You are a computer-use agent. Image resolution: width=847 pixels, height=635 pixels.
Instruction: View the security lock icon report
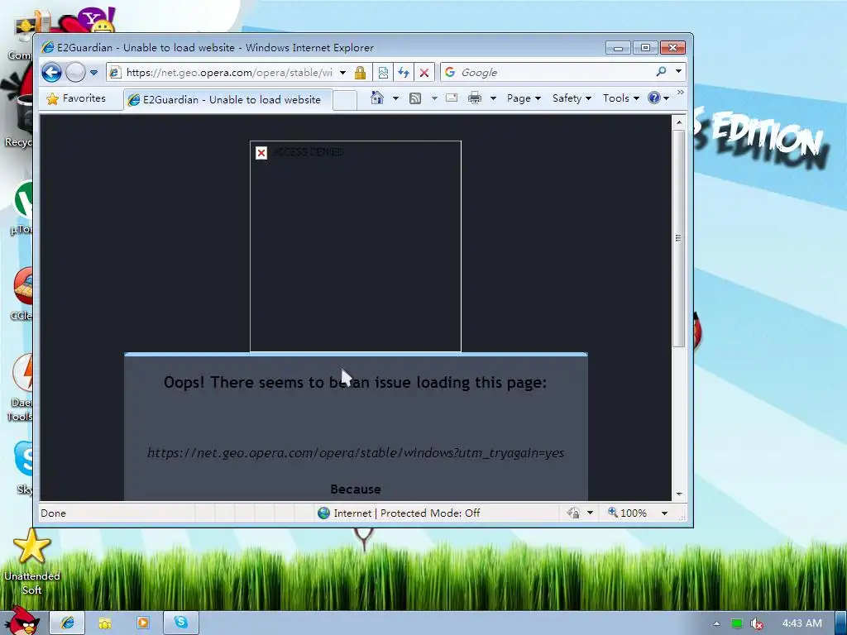coord(360,73)
